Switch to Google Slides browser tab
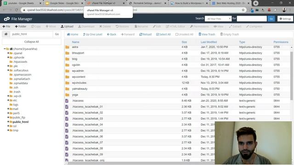 click(x=64, y=3)
